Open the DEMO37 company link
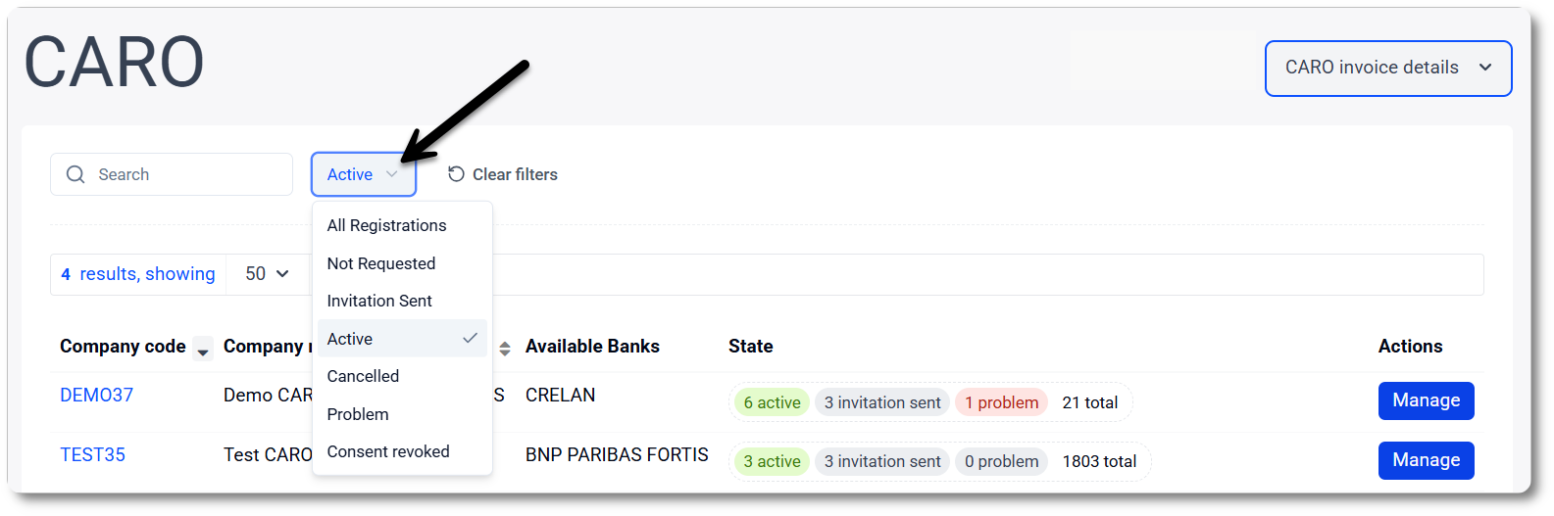 (x=96, y=395)
